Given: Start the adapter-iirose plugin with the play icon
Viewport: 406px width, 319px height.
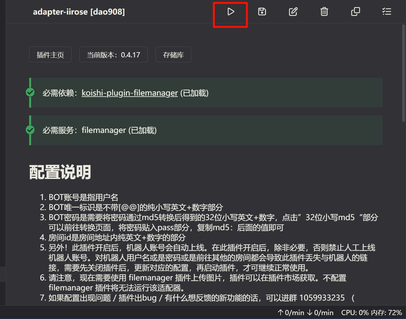Looking at the screenshot, I should pos(230,12).
